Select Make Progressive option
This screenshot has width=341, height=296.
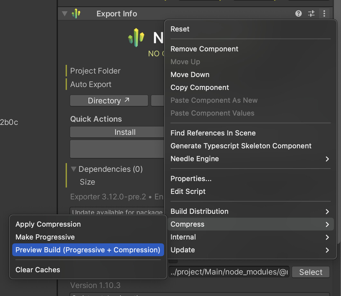pyautogui.click(x=45, y=237)
